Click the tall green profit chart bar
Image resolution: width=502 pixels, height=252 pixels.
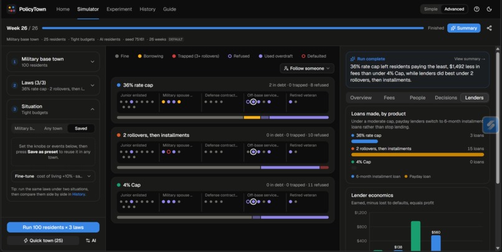(415, 236)
